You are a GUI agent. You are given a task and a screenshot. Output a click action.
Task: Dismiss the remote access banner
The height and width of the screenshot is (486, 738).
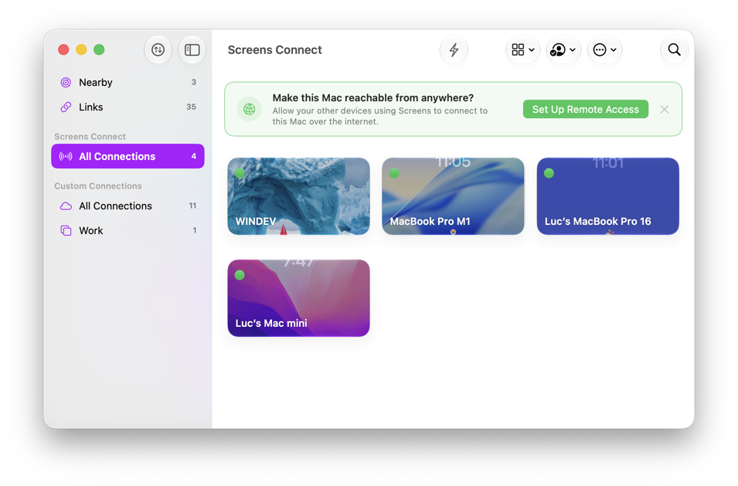pos(664,109)
